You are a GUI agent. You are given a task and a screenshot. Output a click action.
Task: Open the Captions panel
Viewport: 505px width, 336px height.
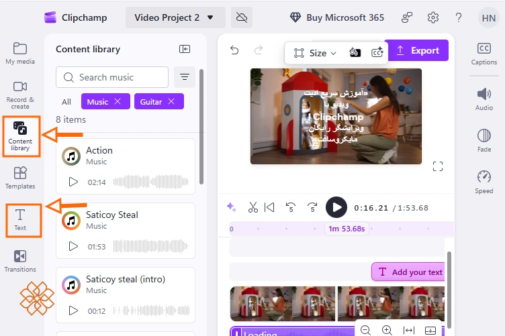click(x=484, y=54)
